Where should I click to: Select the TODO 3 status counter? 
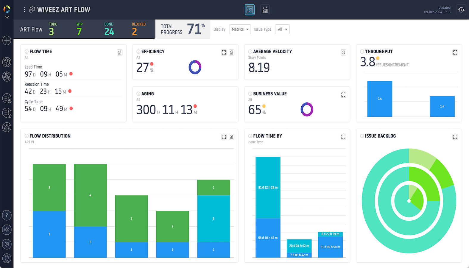(53, 29)
